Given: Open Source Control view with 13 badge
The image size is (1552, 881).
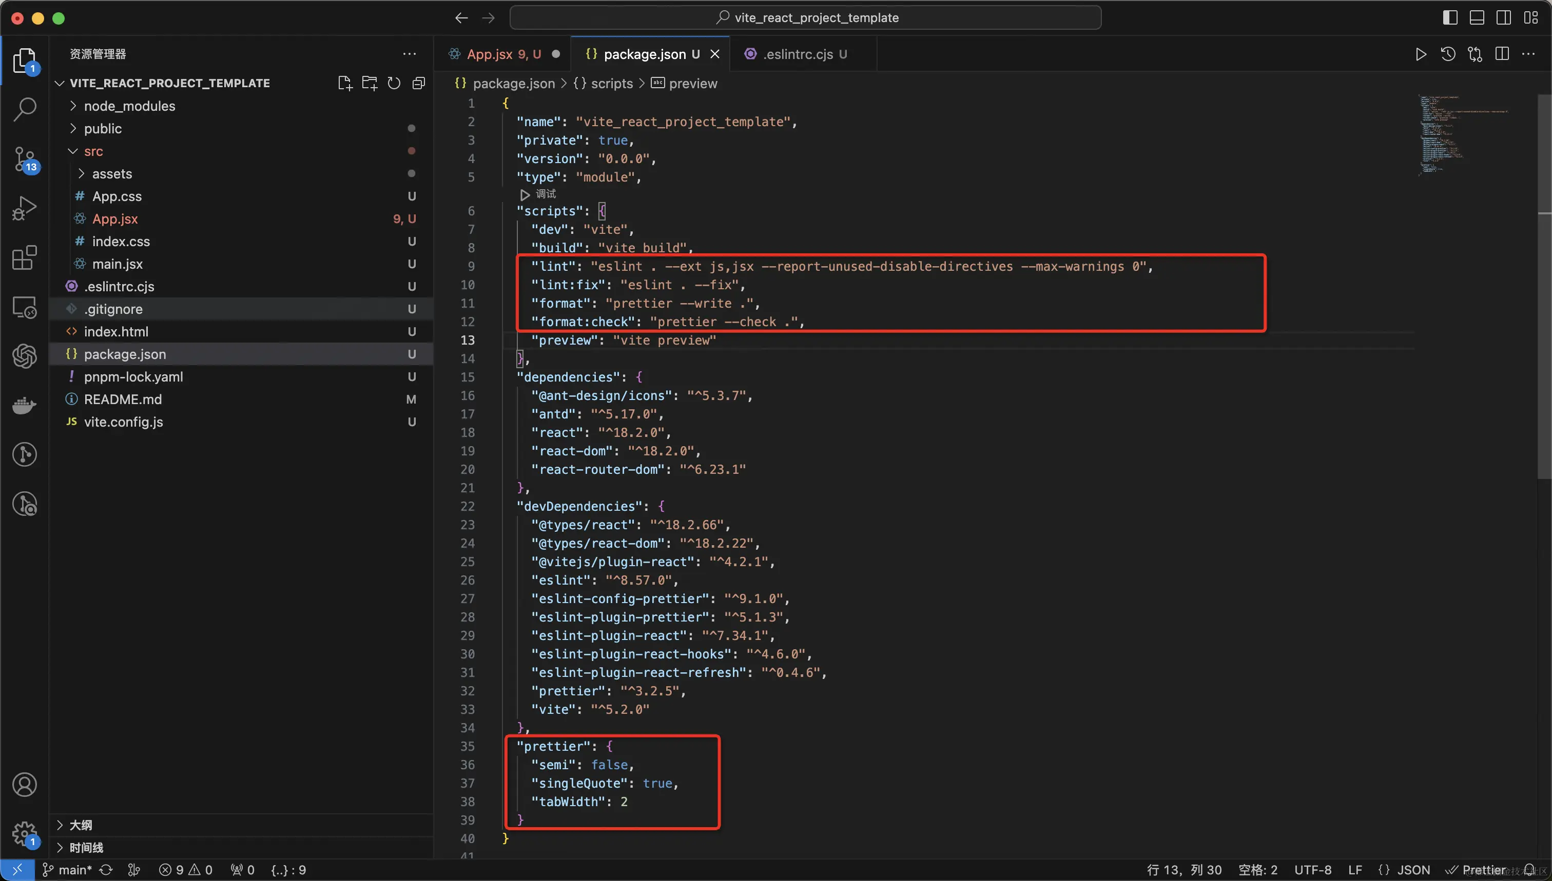Looking at the screenshot, I should pyautogui.click(x=25, y=159).
